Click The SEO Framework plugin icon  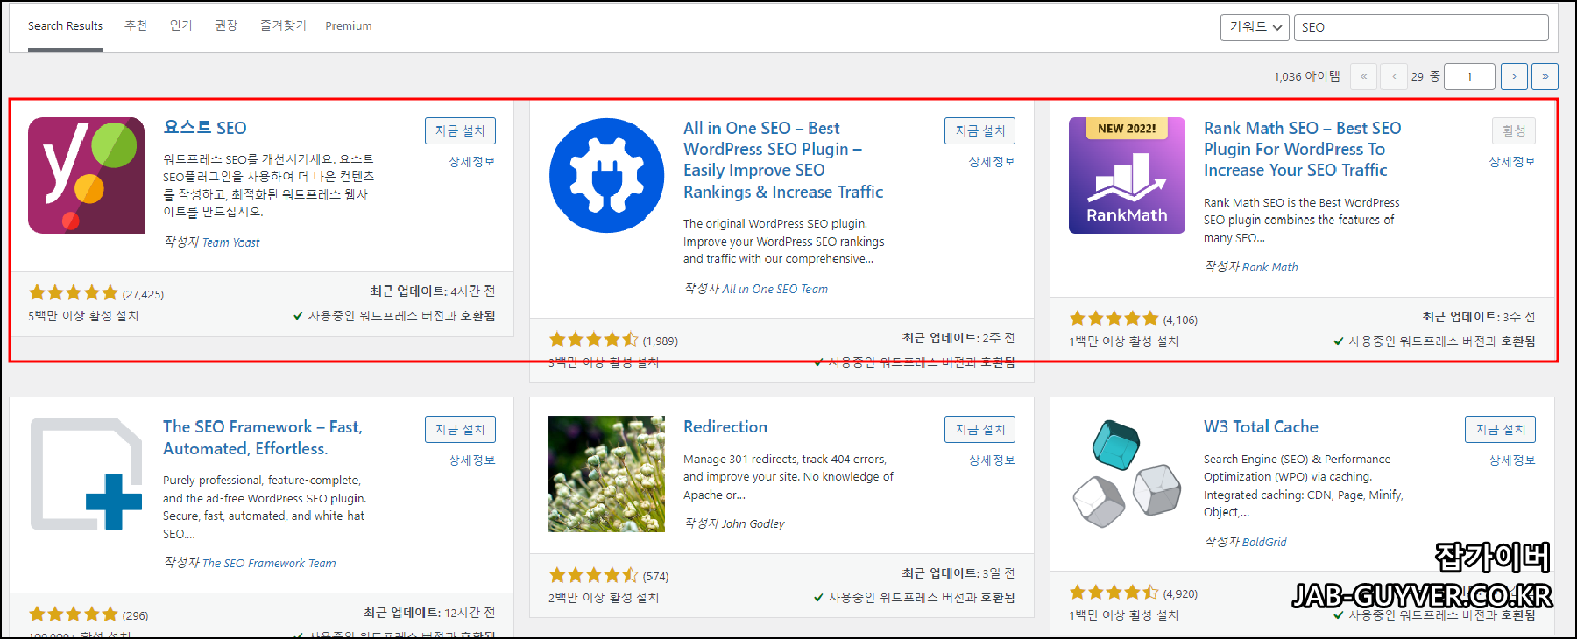(x=86, y=474)
